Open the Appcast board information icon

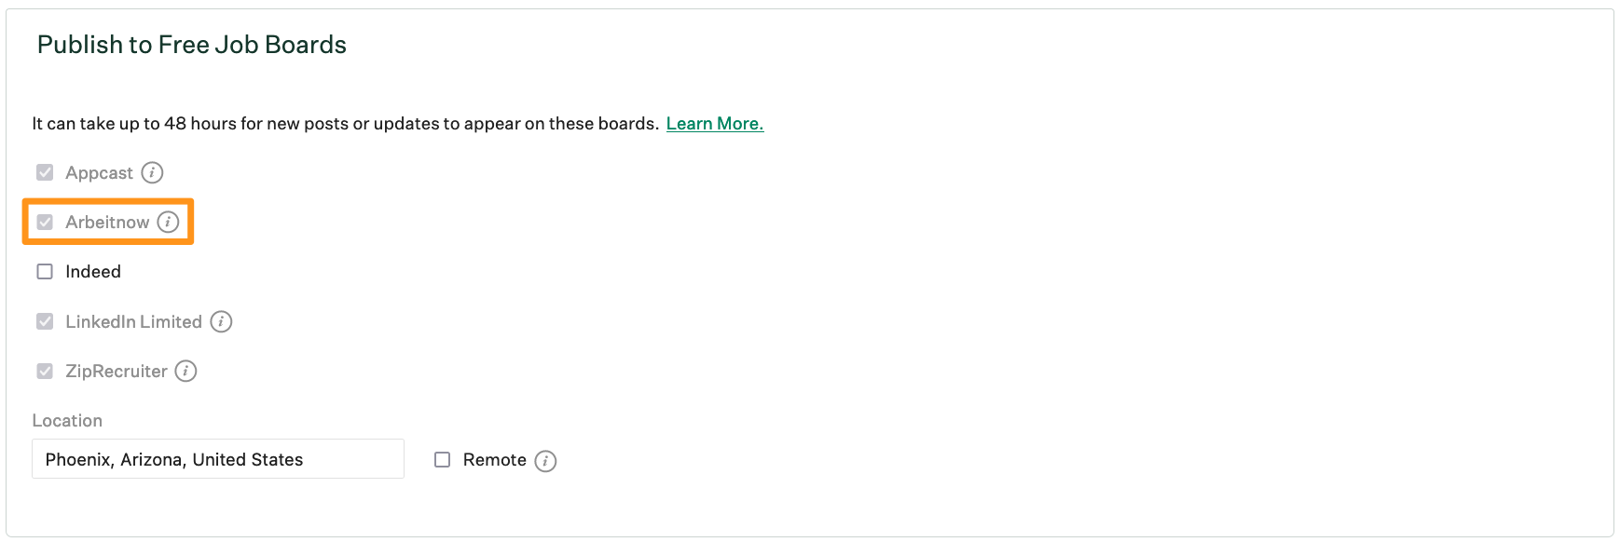click(154, 172)
